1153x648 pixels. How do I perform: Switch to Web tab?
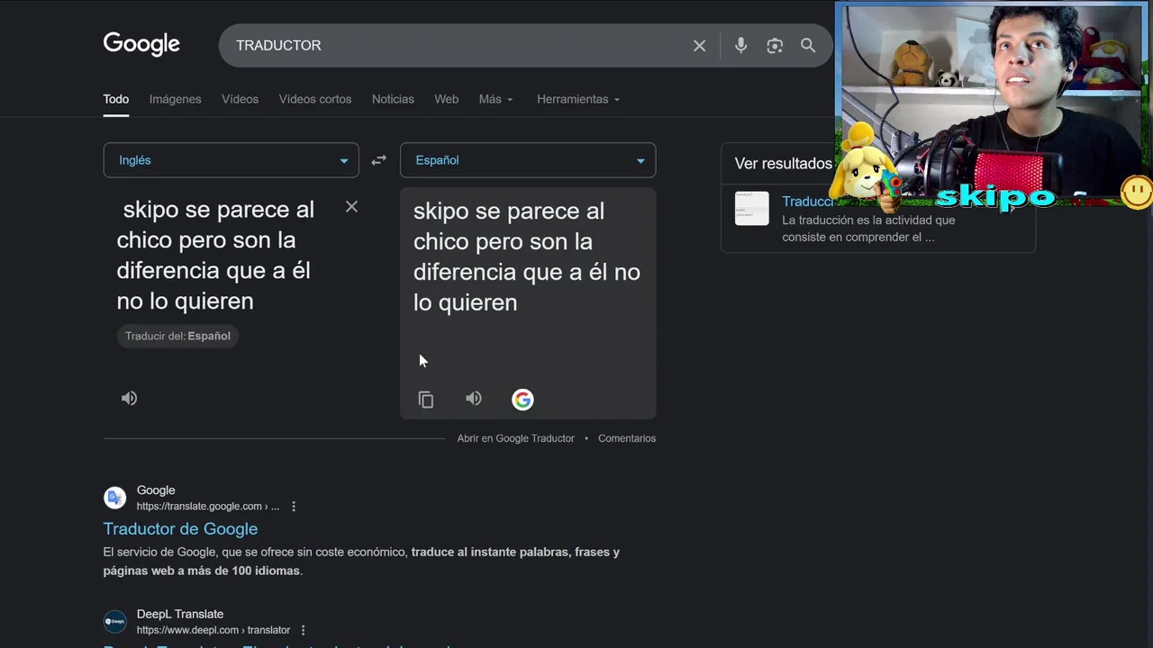[x=447, y=99]
